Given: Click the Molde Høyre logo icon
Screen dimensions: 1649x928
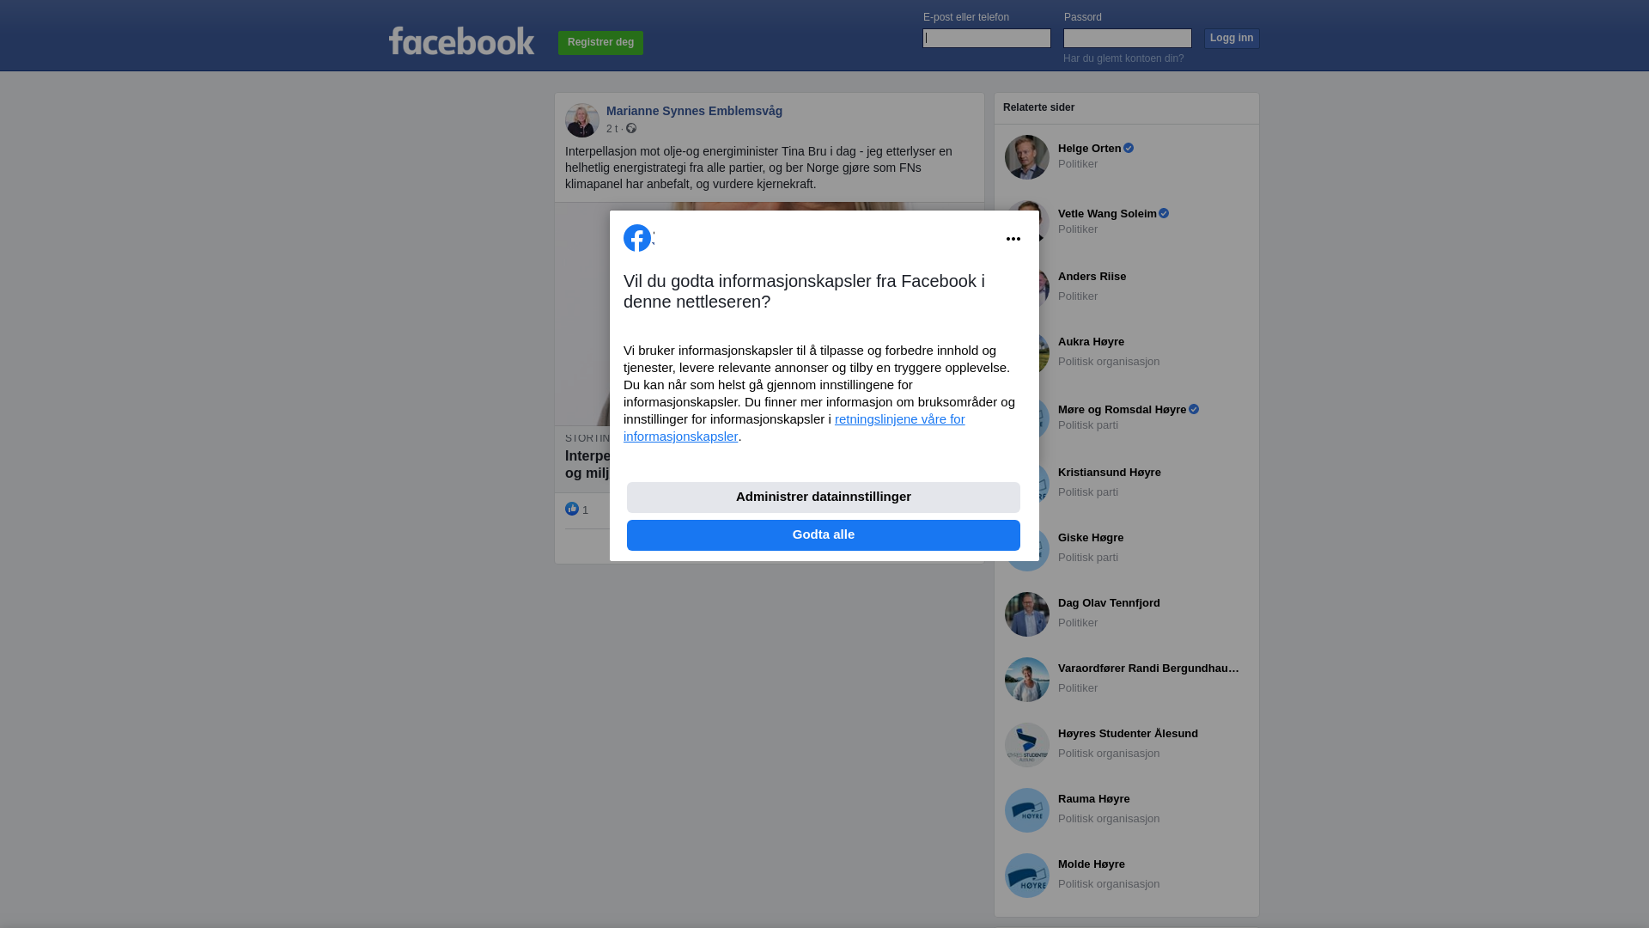Looking at the screenshot, I should [x=1027, y=876].
